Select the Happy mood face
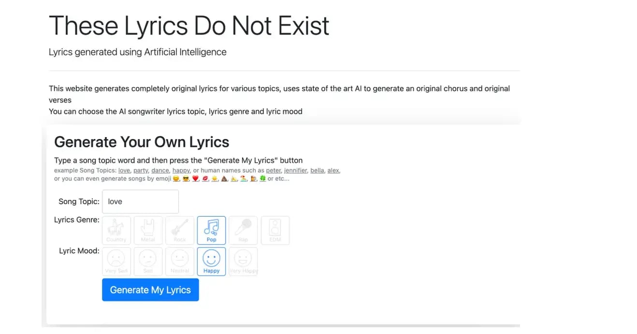This screenshot has width=637, height=334. tap(212, 262)
